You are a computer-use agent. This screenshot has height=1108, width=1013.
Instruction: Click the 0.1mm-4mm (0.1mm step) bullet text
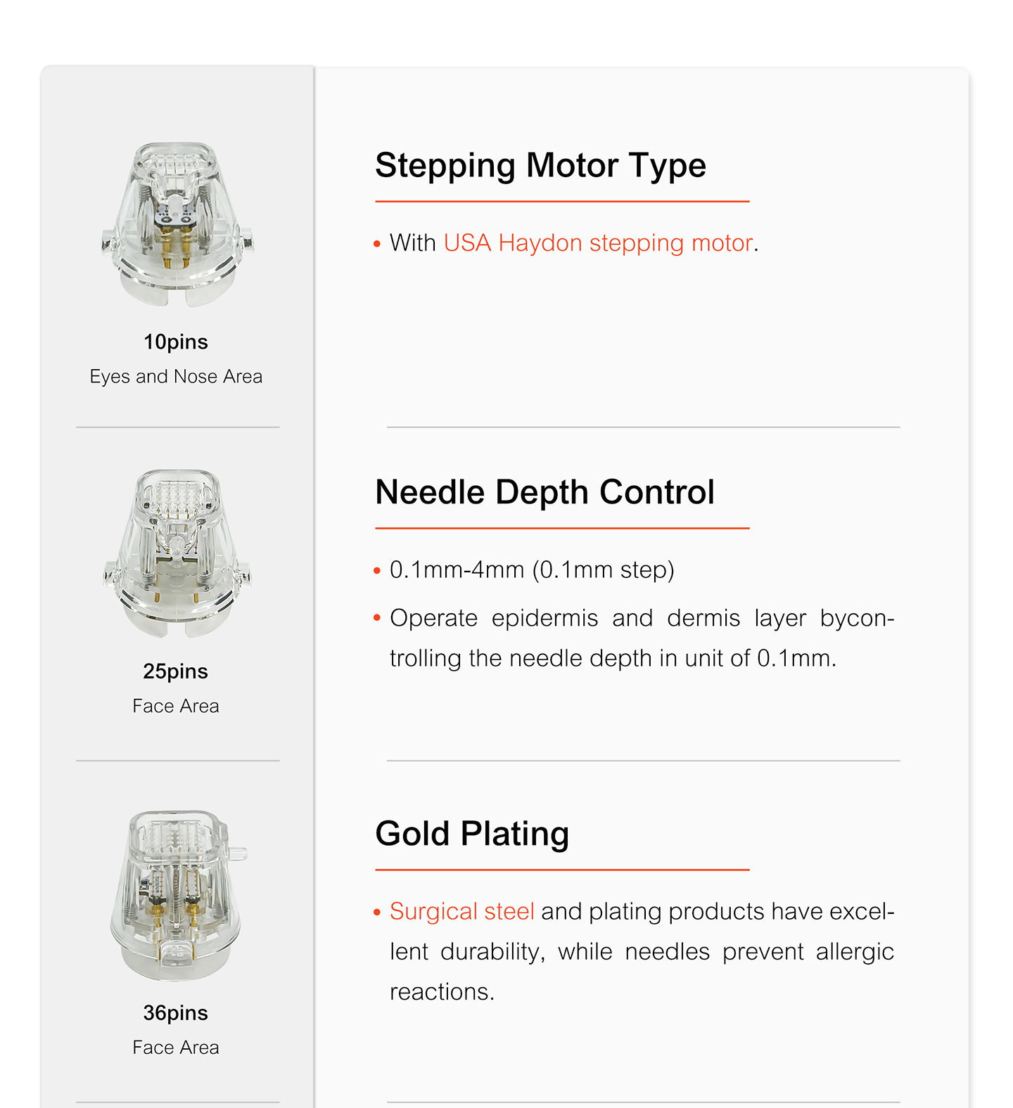(x=532, y=570)
